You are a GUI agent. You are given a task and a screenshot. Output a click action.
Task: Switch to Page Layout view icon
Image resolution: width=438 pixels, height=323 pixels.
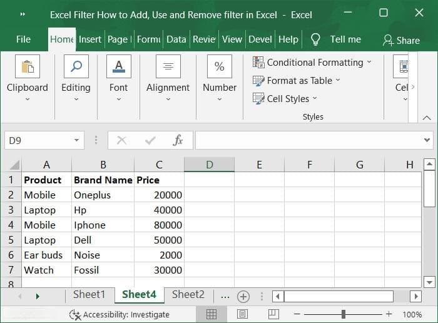click(242, 314)
